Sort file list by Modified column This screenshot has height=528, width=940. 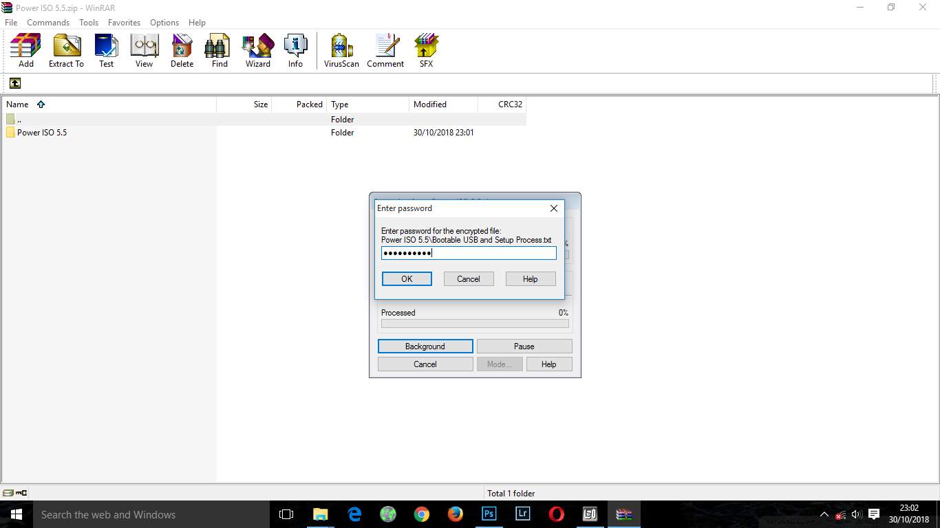430,104
